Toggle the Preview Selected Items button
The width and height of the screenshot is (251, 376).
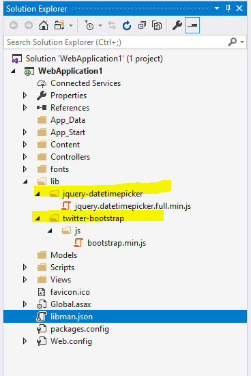192,25
